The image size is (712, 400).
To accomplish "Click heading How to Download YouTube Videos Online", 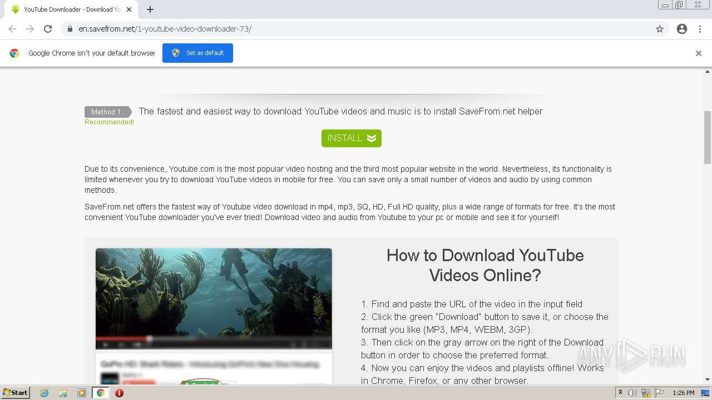I will pos(485,265).
